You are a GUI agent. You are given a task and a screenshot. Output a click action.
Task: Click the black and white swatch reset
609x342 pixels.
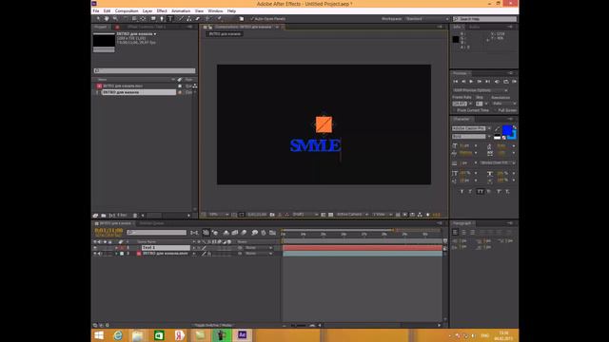point(497,137)
